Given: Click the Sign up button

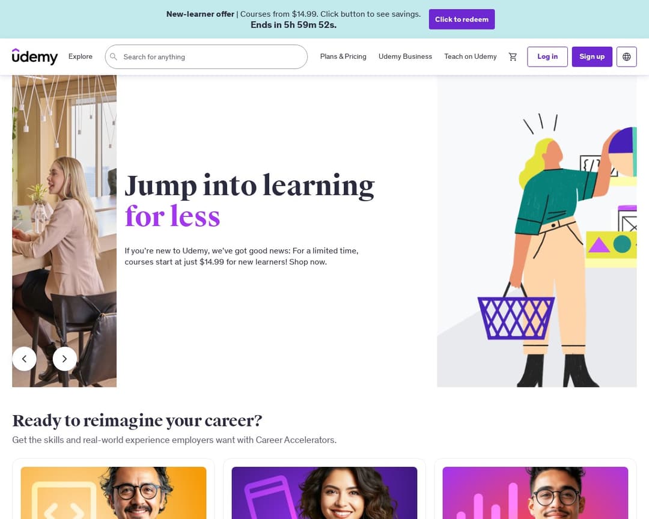Looking at the screenshot, I should pos(592,56).
